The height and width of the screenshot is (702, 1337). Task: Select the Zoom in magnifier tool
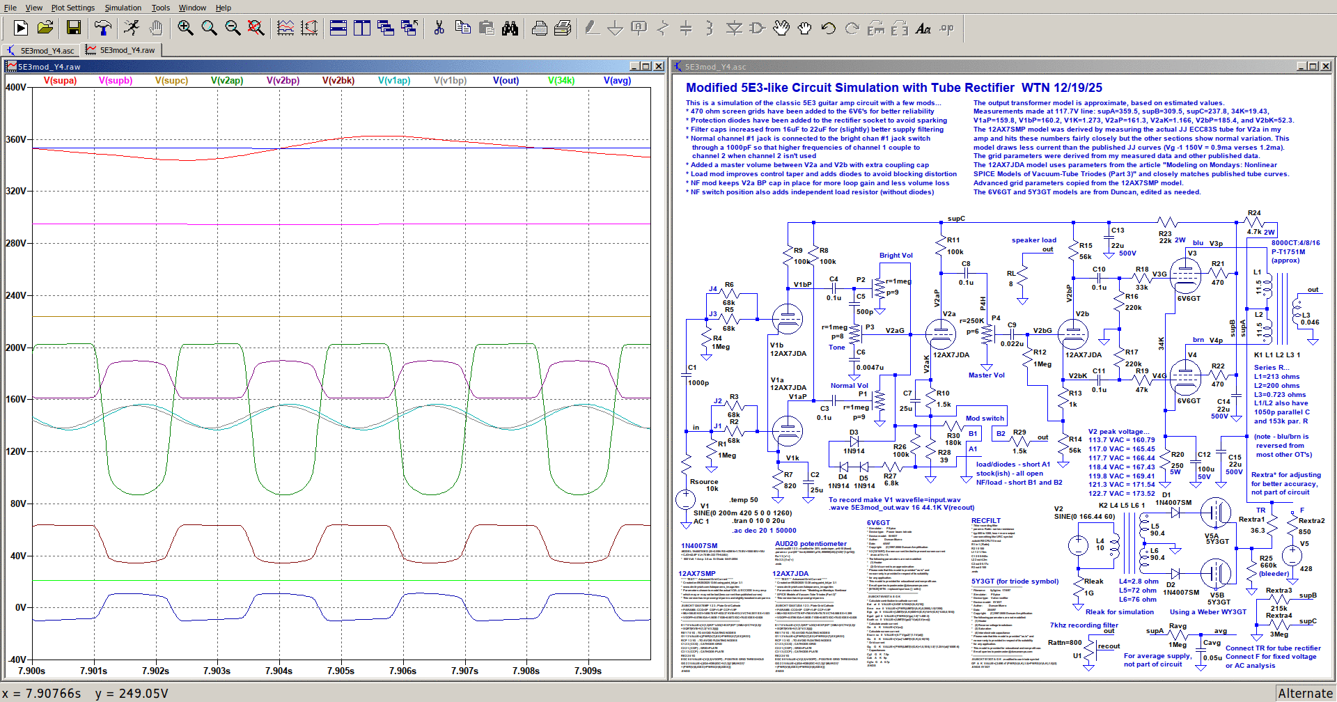[x=185, y=28]
